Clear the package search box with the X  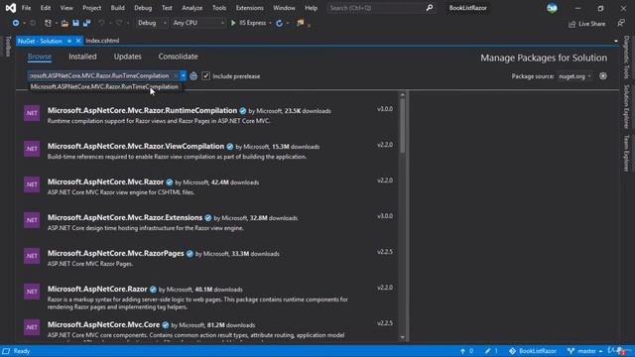pyautogui.click(x=176, y=76)
